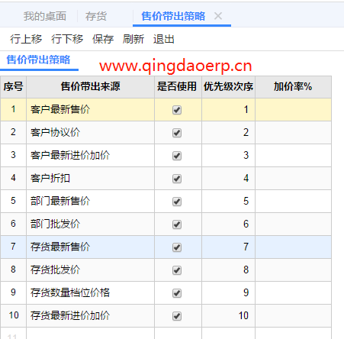This screenshot has height=339, width=344.
Task: Click the 加价率% cell for 客户最新进价加价
Action: pyautogui.click(x=293, y=156)
